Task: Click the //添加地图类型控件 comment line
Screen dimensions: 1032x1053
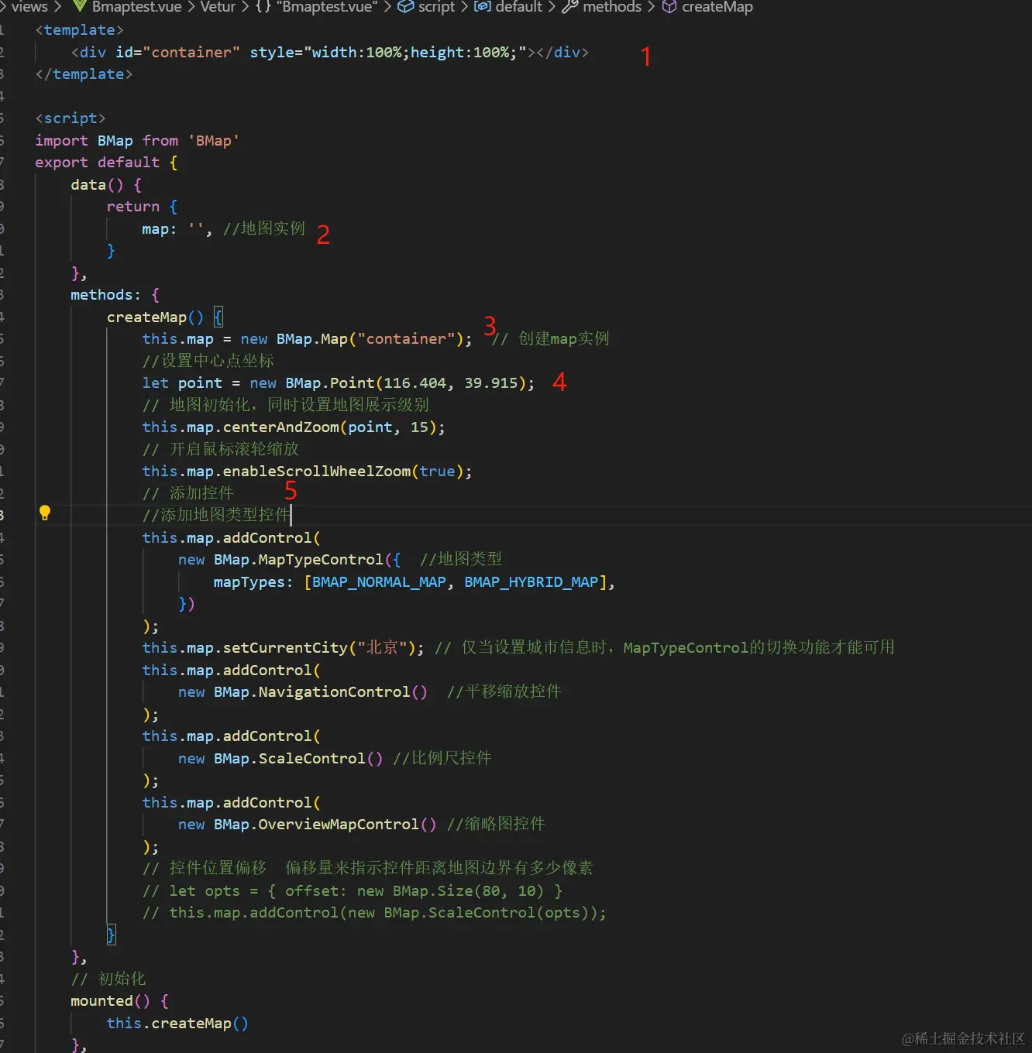Action: pos(216,515)
